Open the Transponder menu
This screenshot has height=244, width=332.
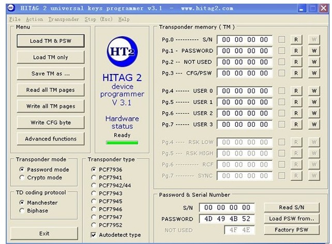[x=64, y=19]
